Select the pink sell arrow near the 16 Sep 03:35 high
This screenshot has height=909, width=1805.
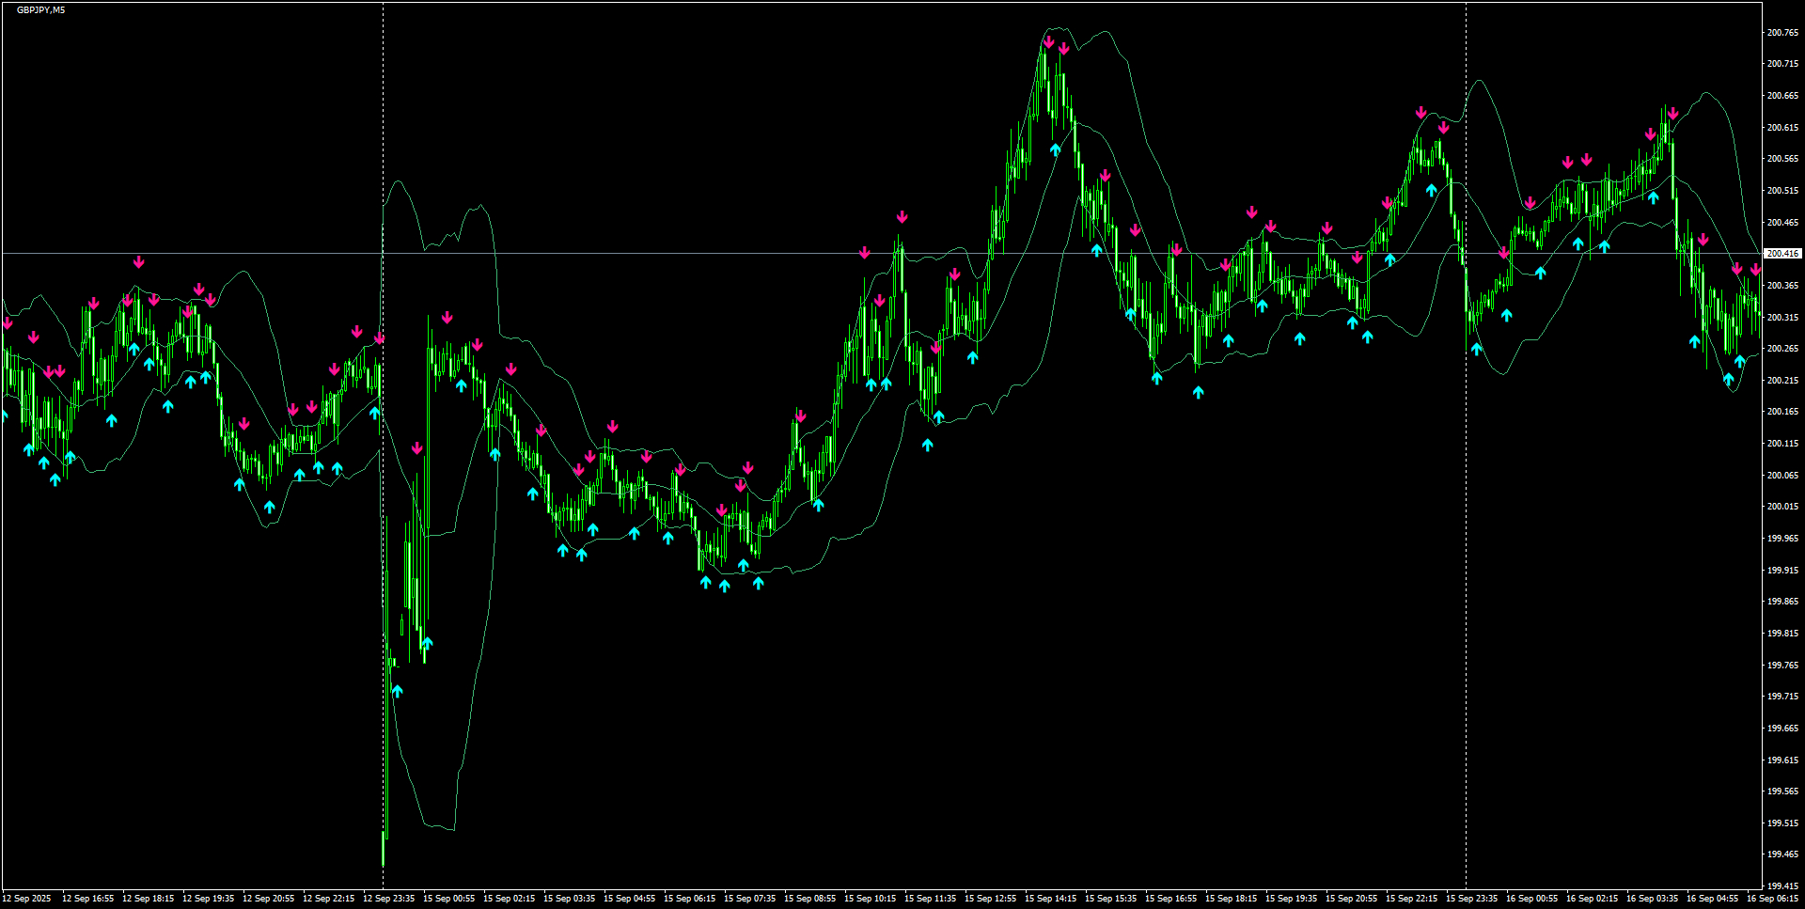click(1672, 111)
